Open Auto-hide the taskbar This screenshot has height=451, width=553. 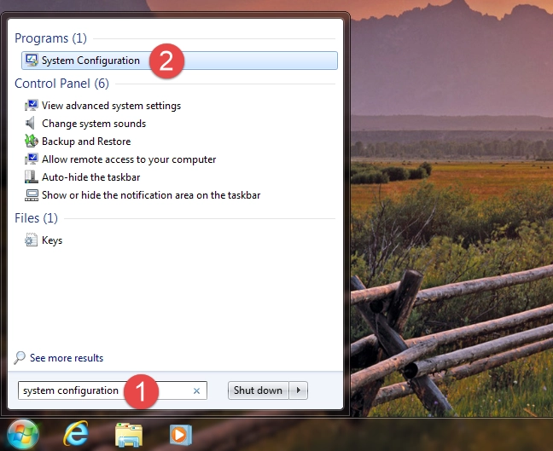point(91,177)
